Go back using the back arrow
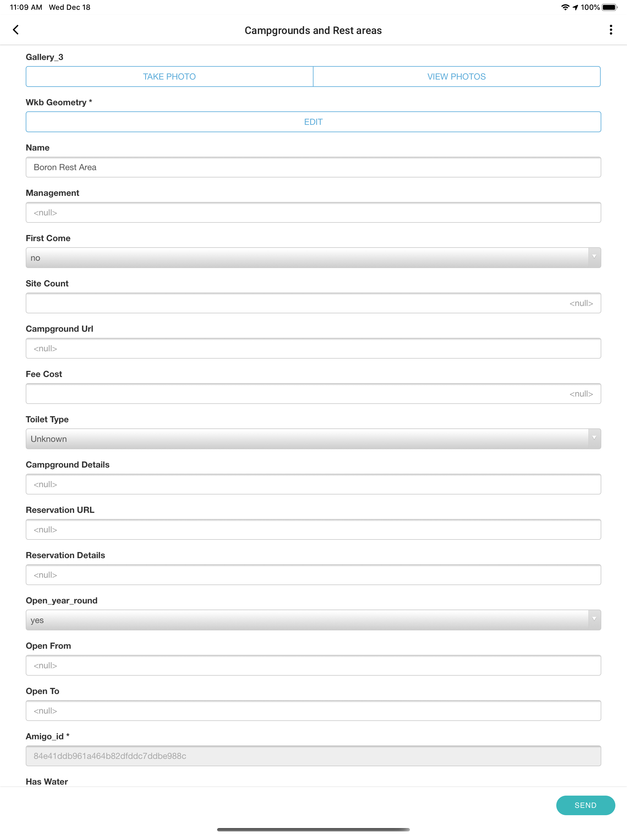This screenshot has width=627, height=836. (16, 30)
